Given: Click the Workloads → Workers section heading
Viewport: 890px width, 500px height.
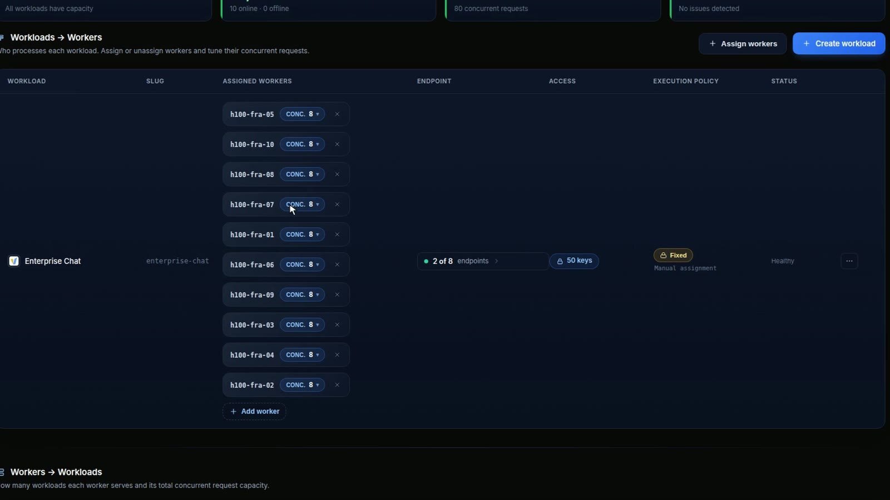Looking at the screenshot, I should tap(56, 37).
